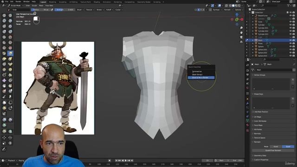Select the Pose brush
This screenshot has width=297, height=167.
point(10,64)
